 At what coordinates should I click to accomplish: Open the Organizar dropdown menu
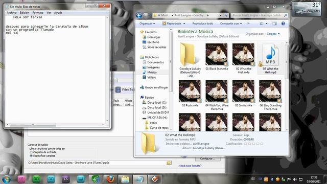pos(147,24)
